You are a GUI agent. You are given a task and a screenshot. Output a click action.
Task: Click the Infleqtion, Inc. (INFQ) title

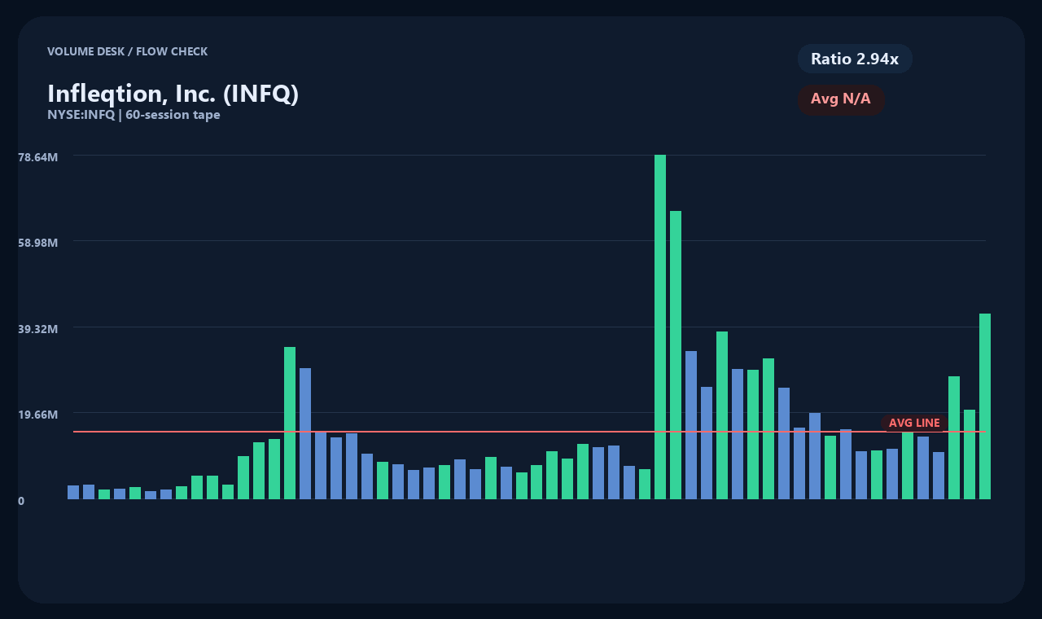(x=173, y=93)
